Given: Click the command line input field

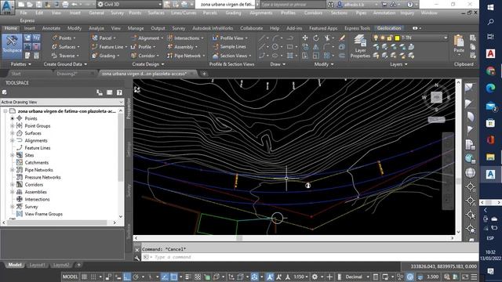Looking at the screenshot, I should pos(309,257).
